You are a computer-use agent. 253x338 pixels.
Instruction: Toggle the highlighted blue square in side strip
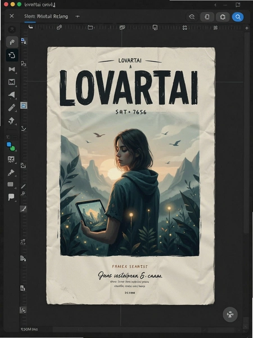[x=24, y=105]
